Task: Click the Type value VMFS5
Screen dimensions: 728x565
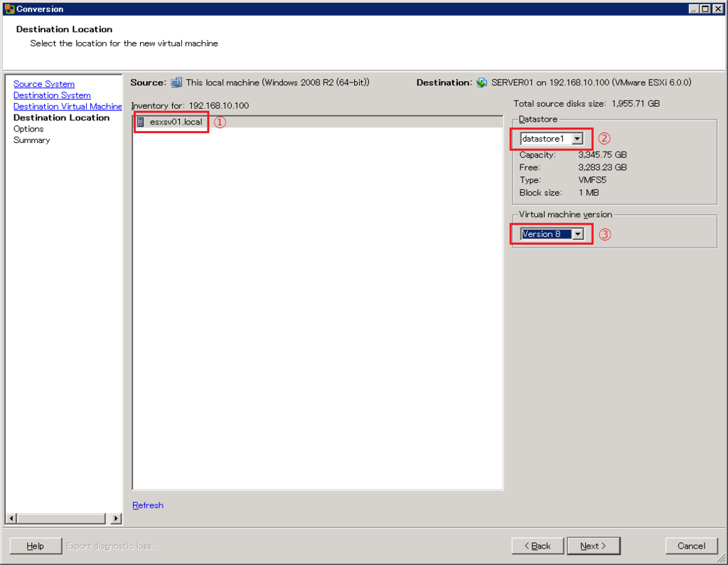Action: [x=592, y=180]
